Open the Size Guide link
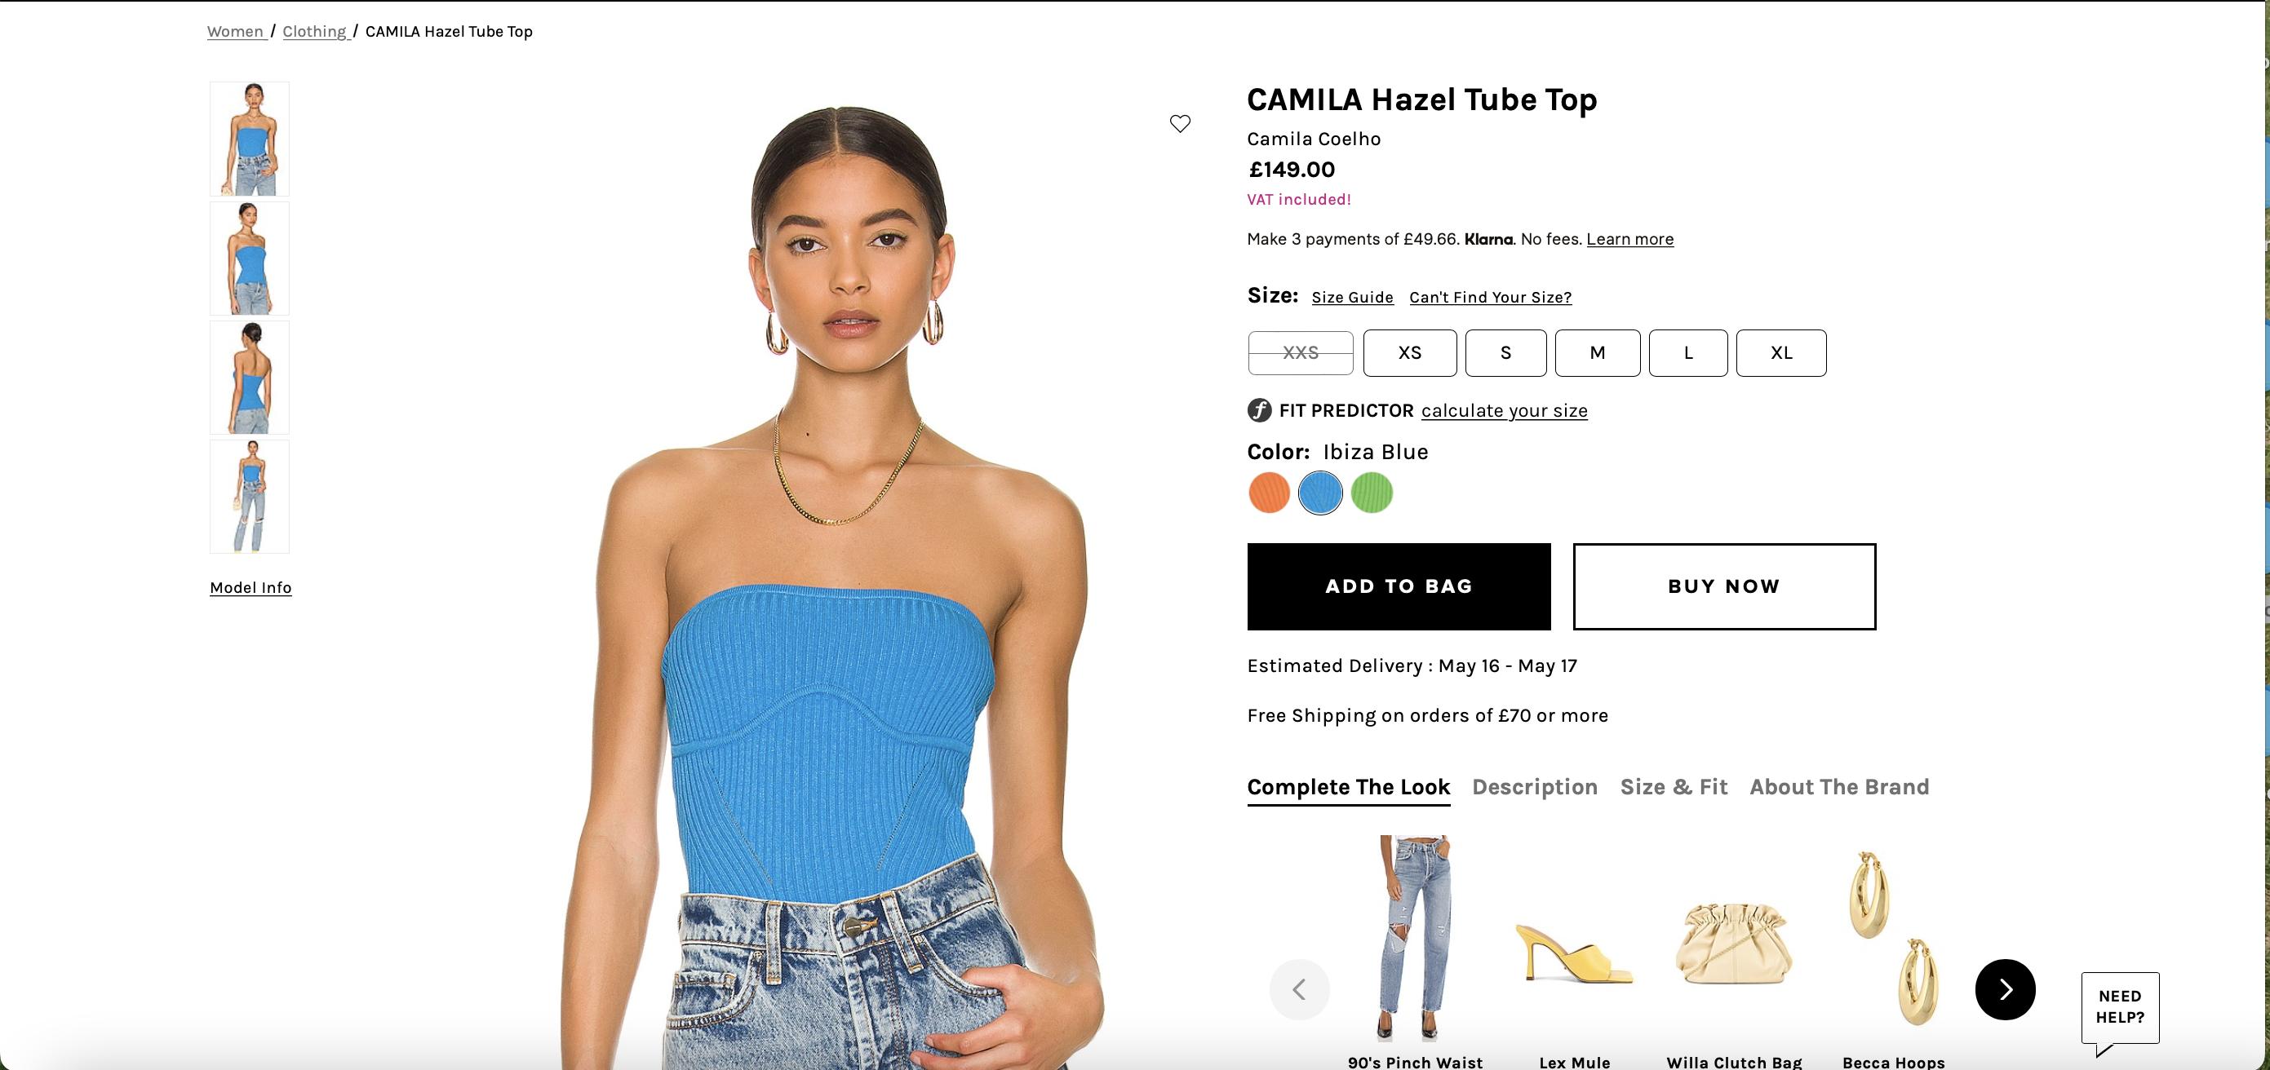 (1353, 298)
